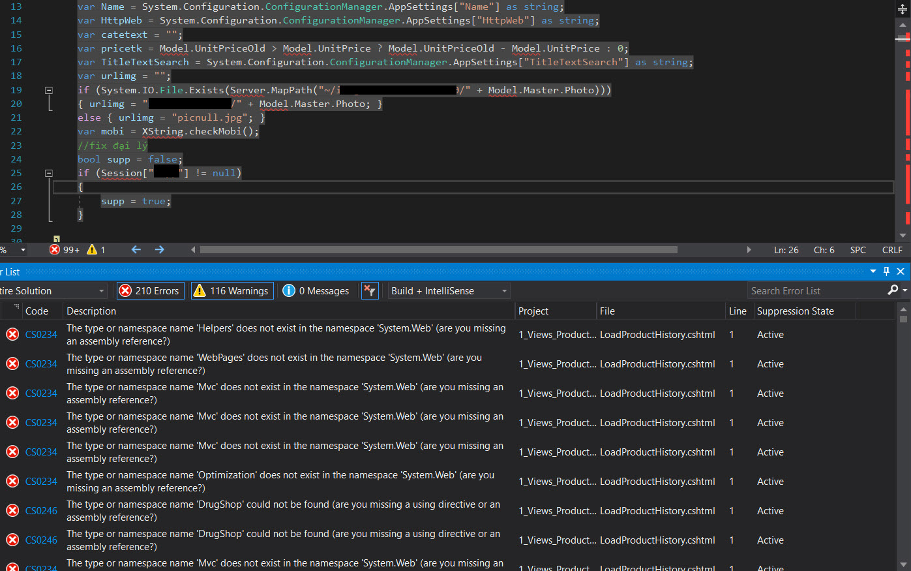Open CS0234 link for 'Optimization' error

(x=41, y=482)
